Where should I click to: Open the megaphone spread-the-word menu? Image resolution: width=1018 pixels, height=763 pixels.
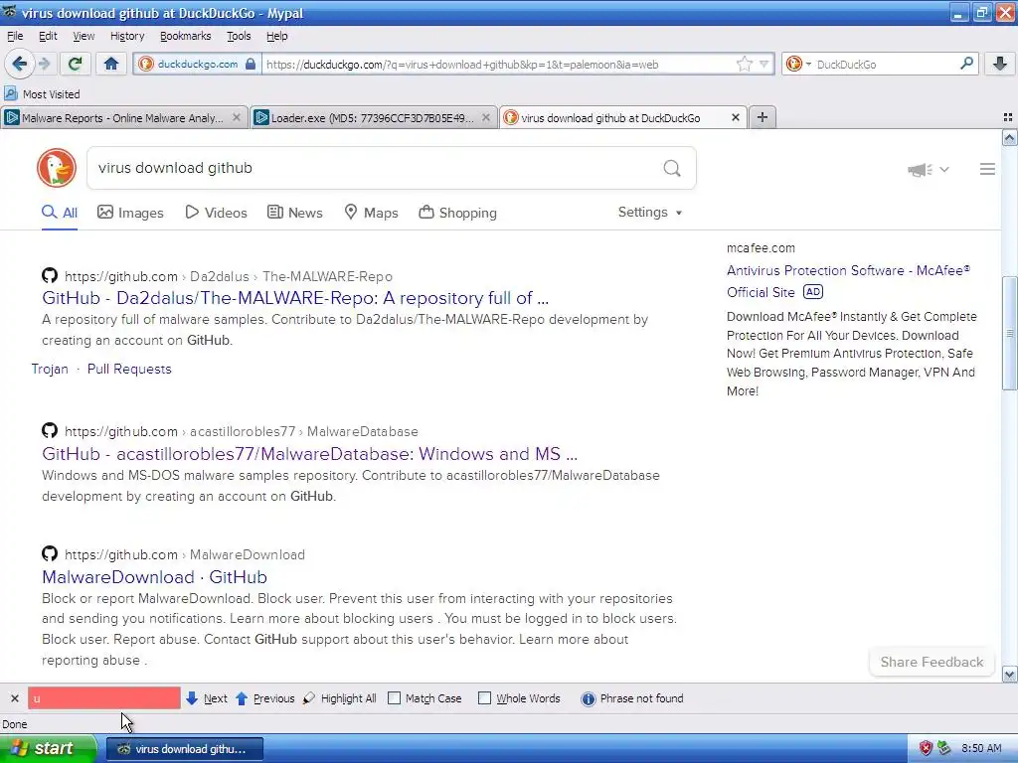point(928,169)
